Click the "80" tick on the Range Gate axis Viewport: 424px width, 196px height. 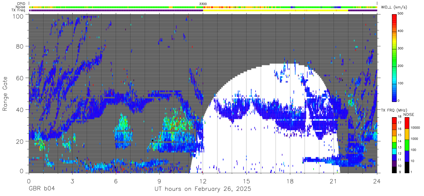(20, 46)
